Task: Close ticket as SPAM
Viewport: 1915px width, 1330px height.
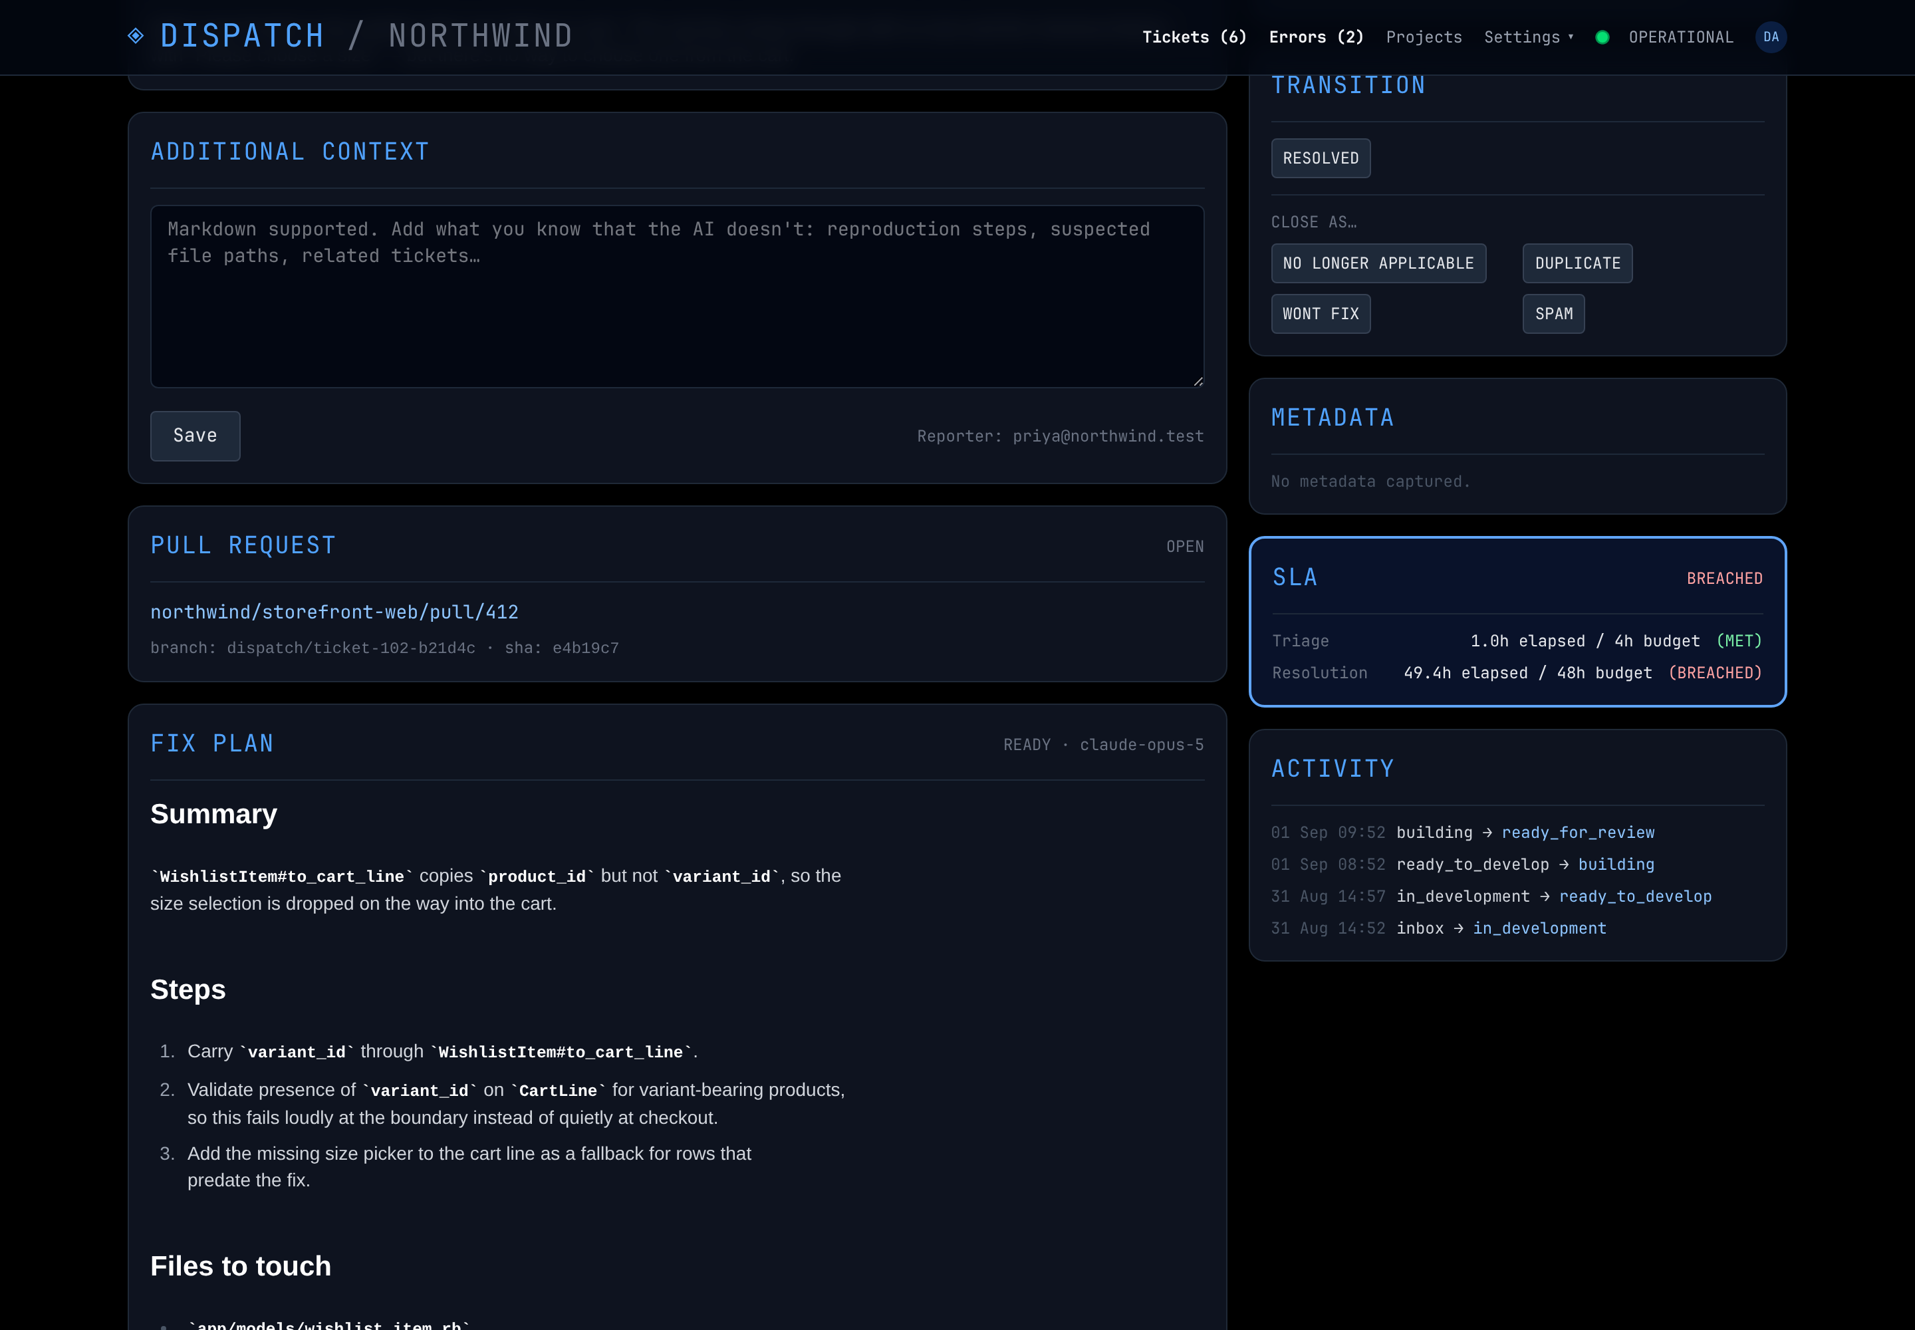Action: [x=1553, y=314]
